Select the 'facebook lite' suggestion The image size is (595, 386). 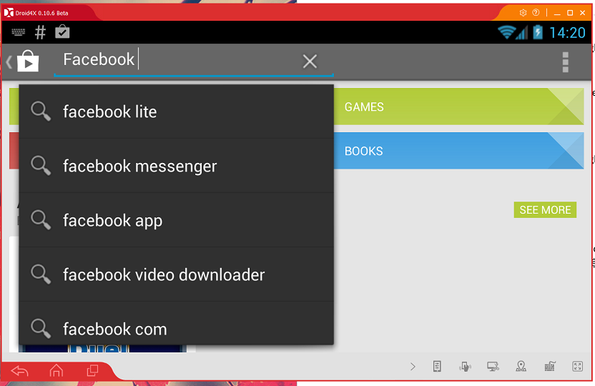(177, 112)
